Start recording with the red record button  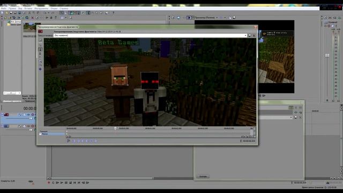click(x=49, y=182)
